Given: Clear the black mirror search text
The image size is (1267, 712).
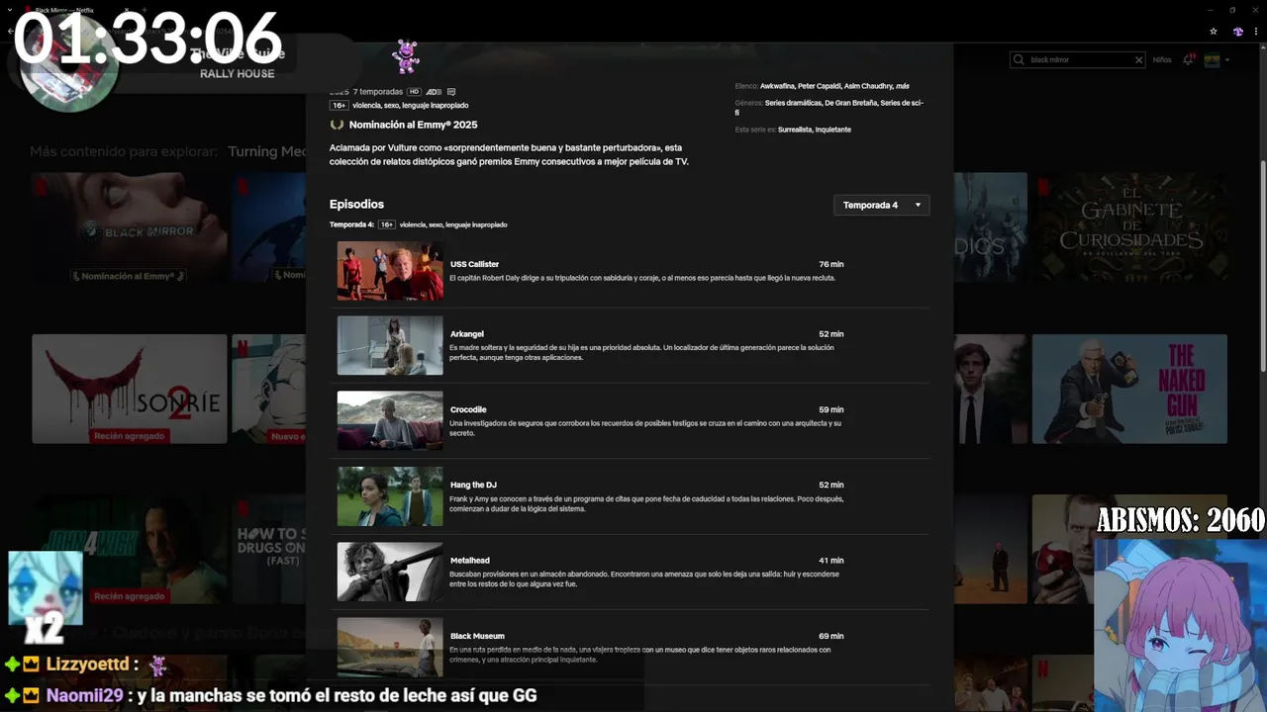Looking at the screenshot, I should pyautogui.click(x=1138, y=60).
